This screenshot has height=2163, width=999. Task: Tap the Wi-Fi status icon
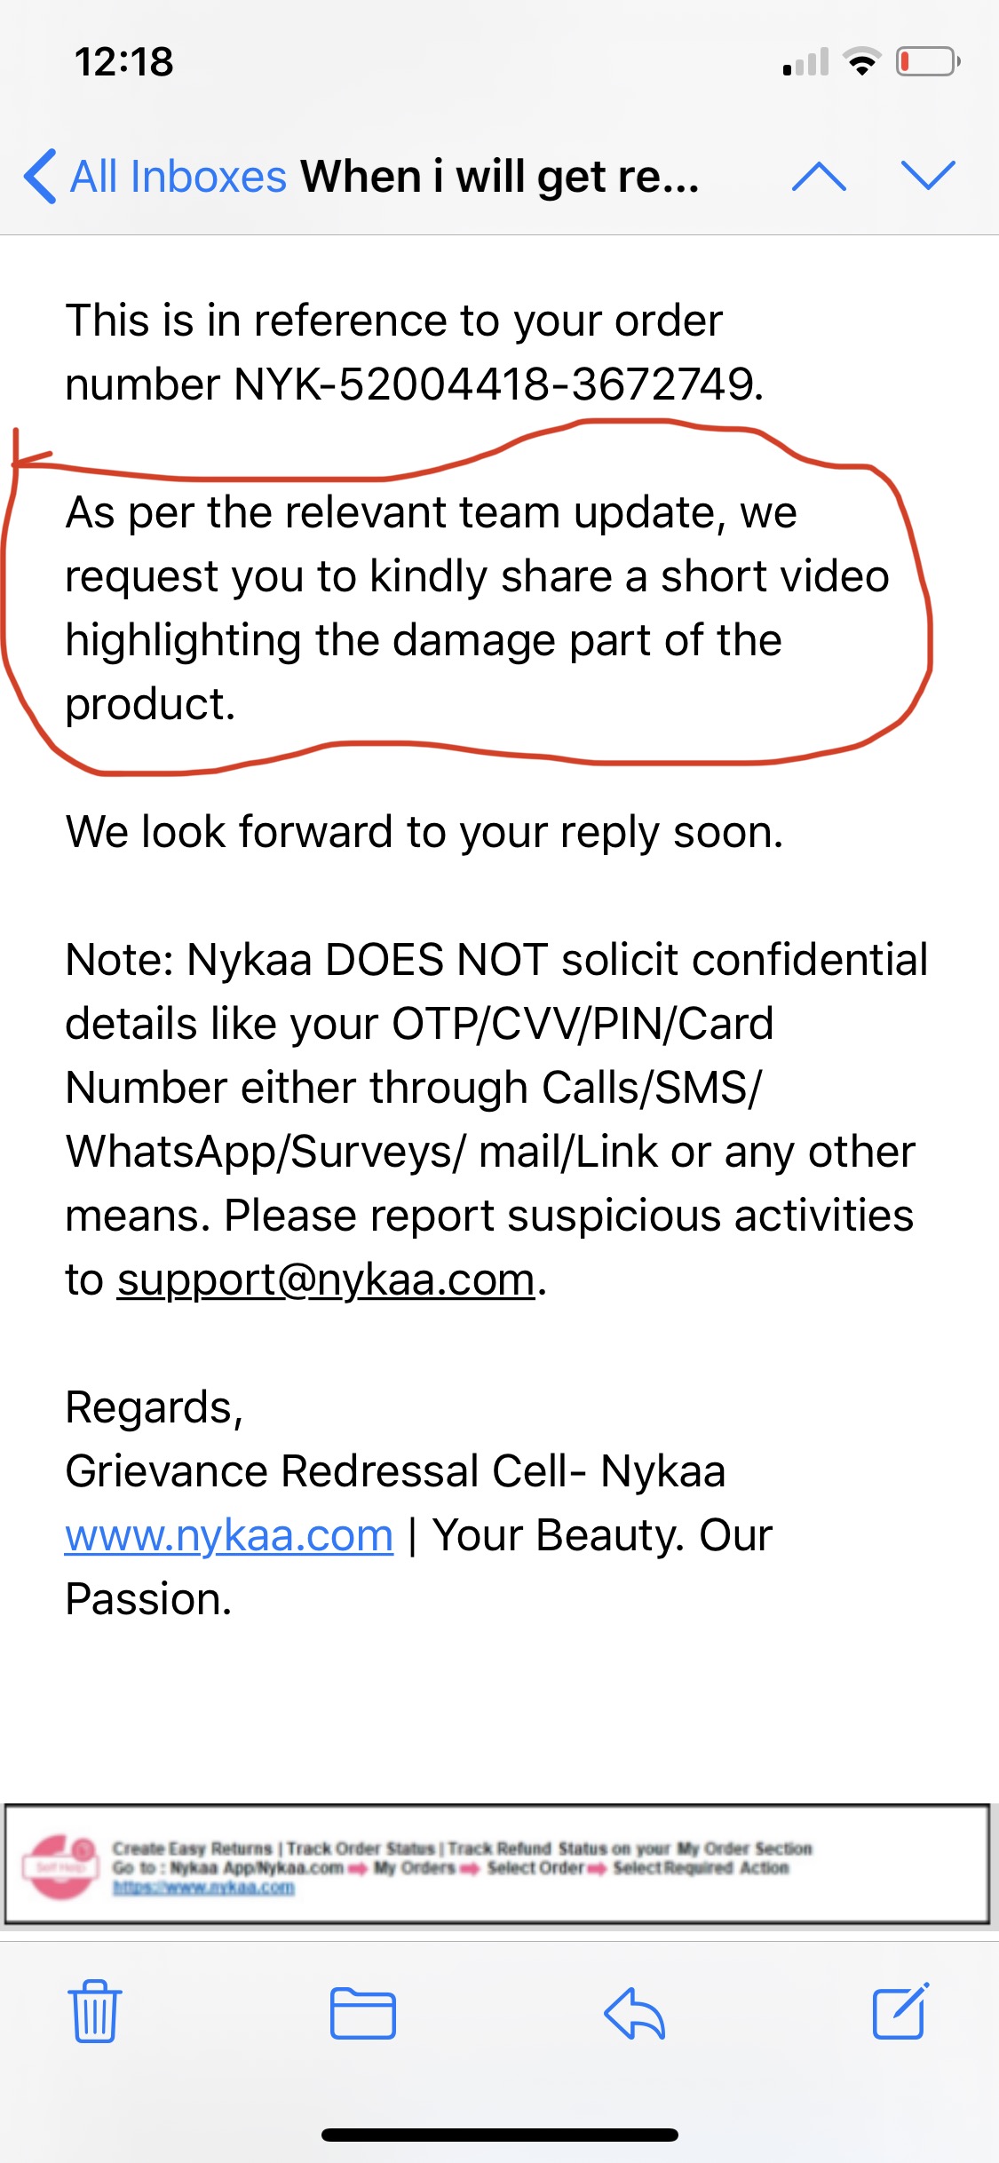point(860,62)
